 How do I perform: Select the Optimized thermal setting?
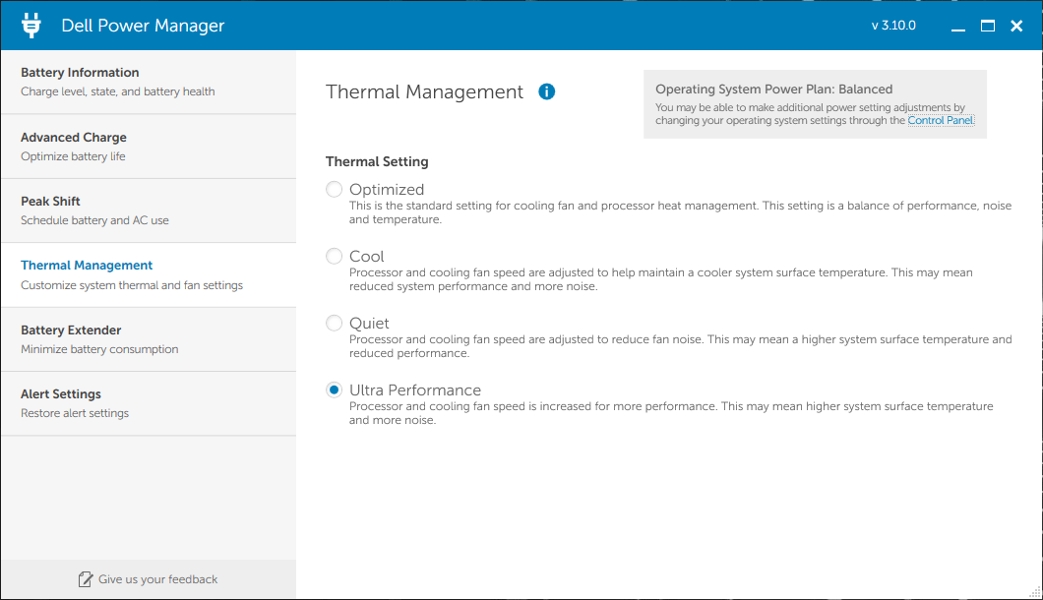[x=335, y=189]
